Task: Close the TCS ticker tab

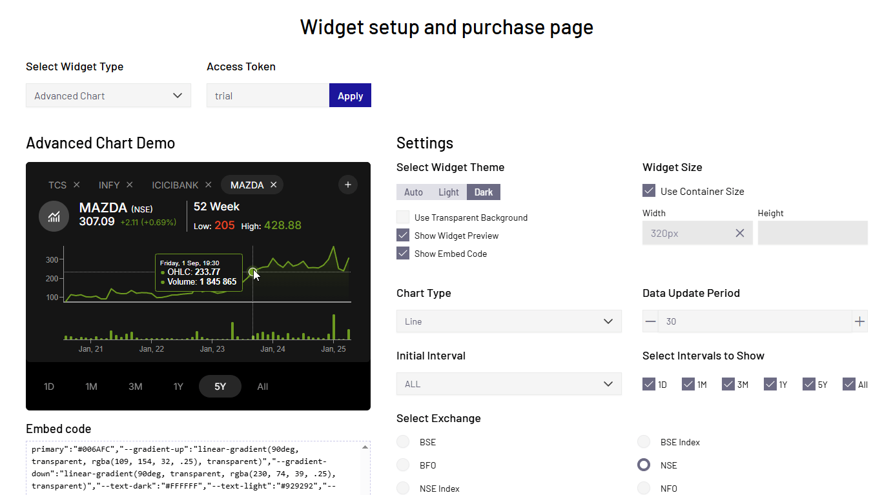Action: click(x=77, y=185)
